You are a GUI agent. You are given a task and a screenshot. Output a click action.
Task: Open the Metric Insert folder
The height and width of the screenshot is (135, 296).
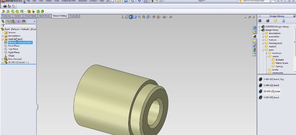282,63
